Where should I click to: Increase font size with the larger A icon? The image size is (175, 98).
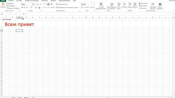[x=38, y=4]
